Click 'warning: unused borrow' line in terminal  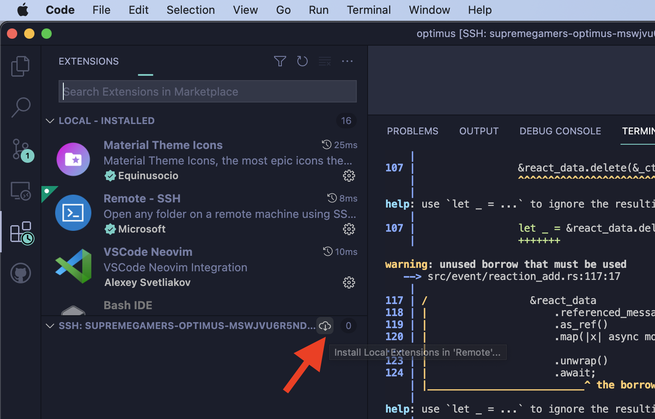[x=506, y=264]
